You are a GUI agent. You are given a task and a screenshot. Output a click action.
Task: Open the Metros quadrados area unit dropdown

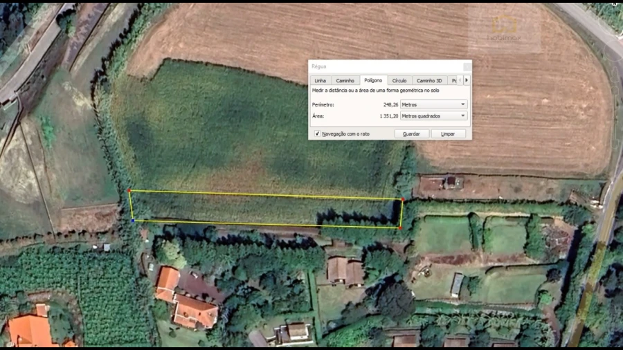click(433, 116)
